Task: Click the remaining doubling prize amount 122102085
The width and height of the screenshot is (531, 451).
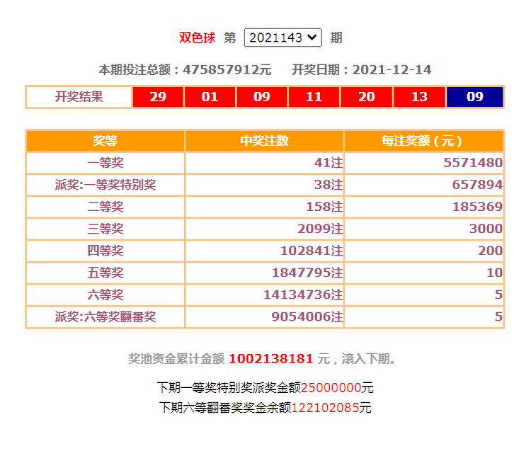Action: pyautogui.click(x=325, y=408)
